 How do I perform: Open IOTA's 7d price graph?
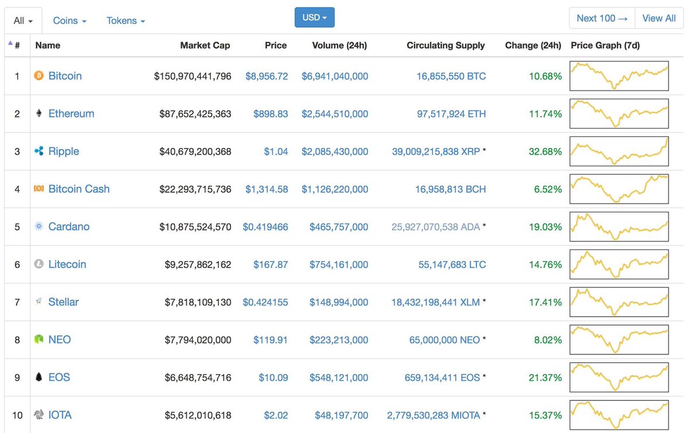[x=619, y=415]
